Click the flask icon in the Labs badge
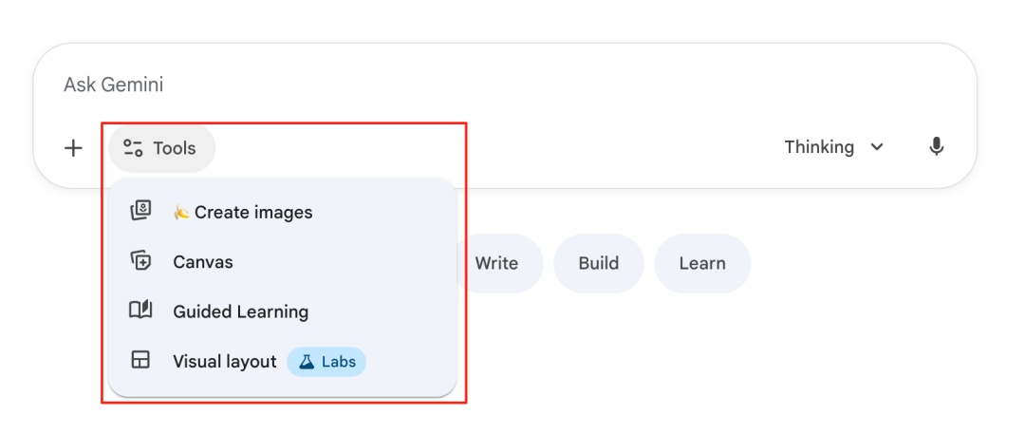Image resolution: width=1025 pixels, height=434 pixels. pyautogui.click(x=307, y=362)
